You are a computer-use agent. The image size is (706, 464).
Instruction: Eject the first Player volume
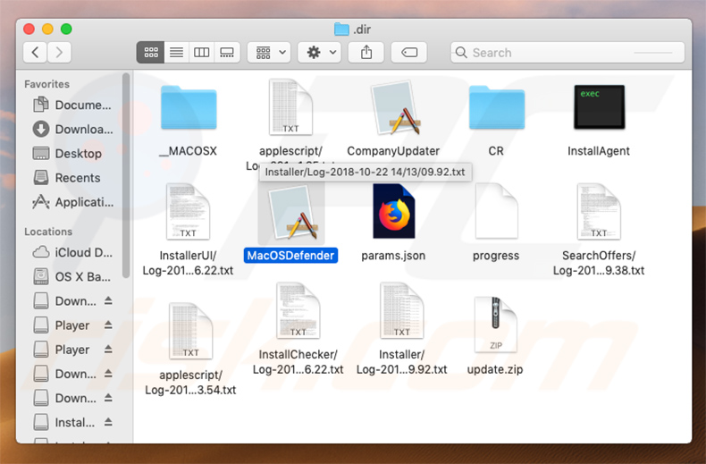pyautogui.click(x=108, y=325)
